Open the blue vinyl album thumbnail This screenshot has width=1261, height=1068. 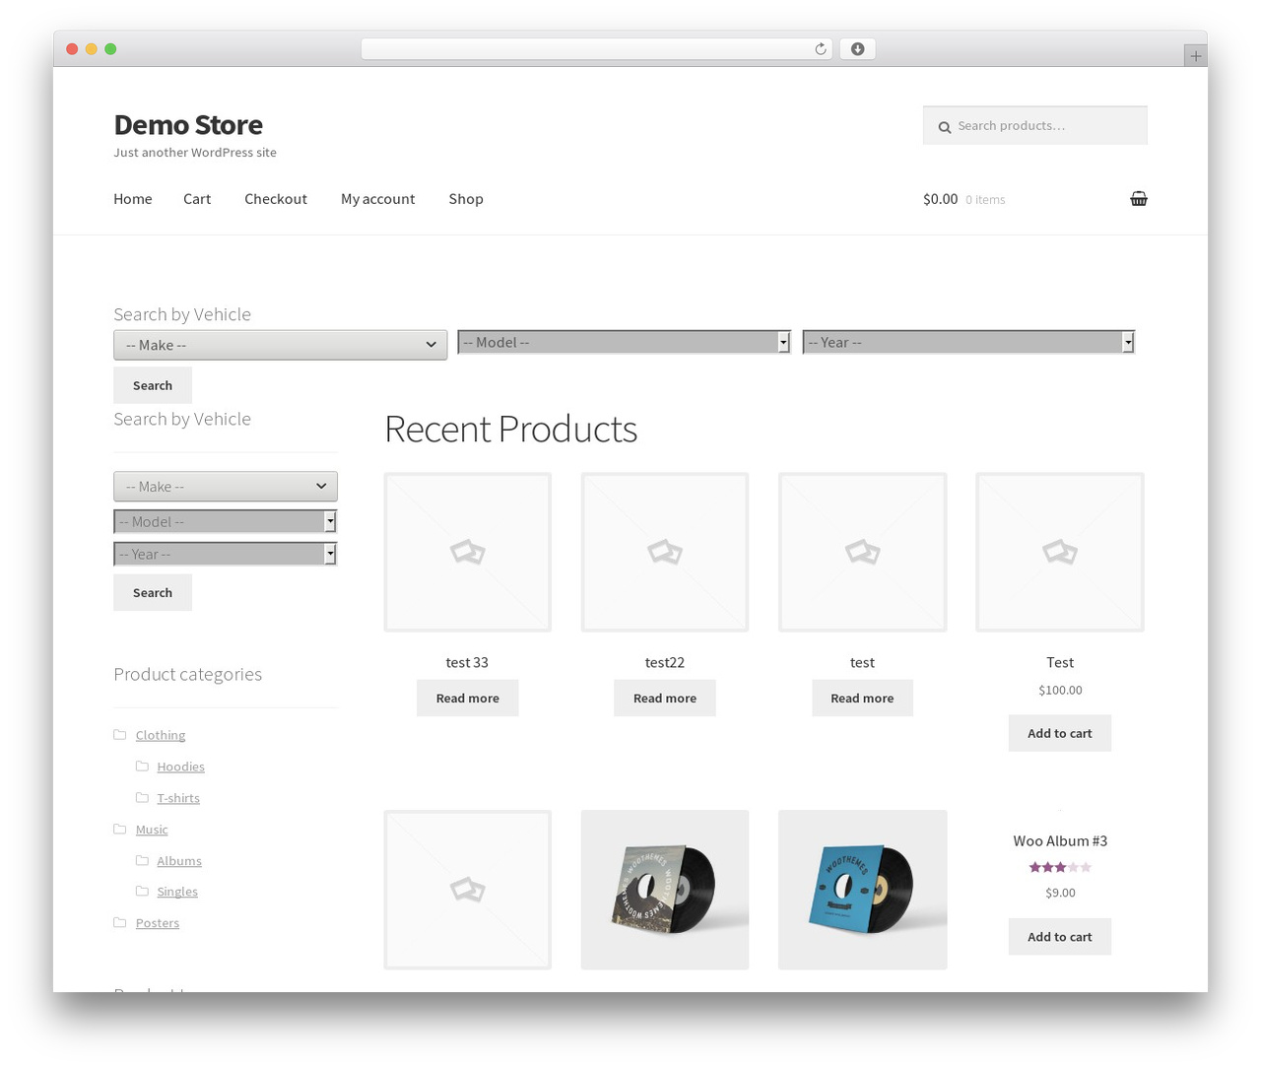click(862, 890)
